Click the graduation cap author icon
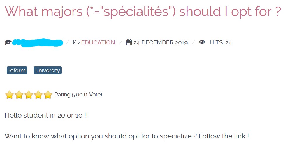The height and width of the screenshot is (144, 290). pyautogui.click(x=8, y=43)
